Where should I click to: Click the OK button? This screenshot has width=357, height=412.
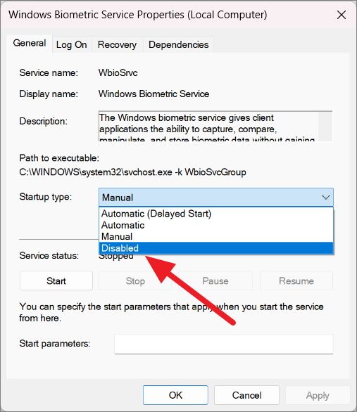(175, 395)
